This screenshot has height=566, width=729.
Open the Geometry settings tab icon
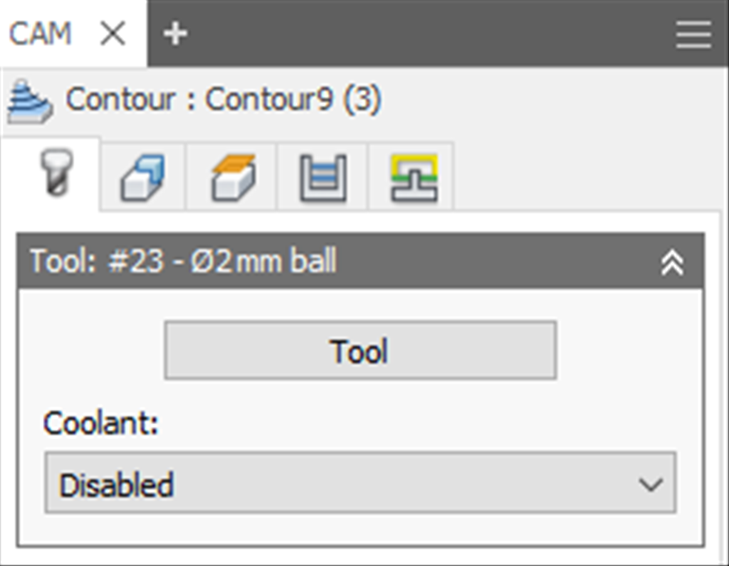click(141, 177)
